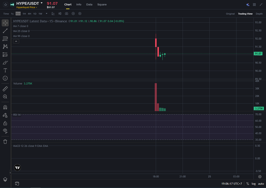The height and width of the screenshot is (188, 266).
Task: Open price axis settings gear icon
Action: (260, 177)
